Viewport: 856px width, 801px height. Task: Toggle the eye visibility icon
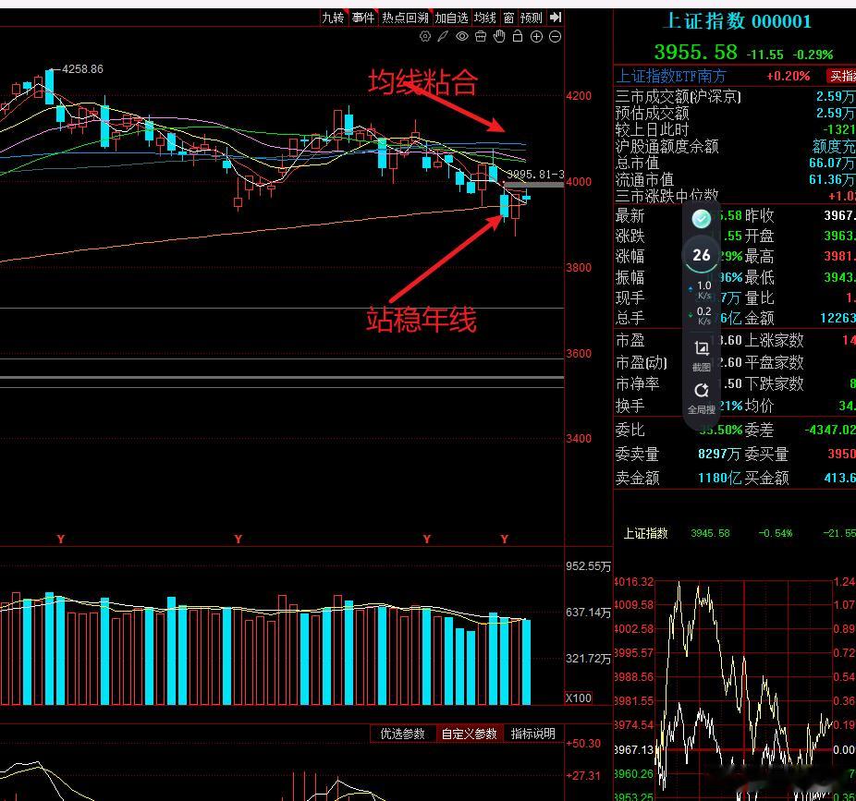[462, 37]
